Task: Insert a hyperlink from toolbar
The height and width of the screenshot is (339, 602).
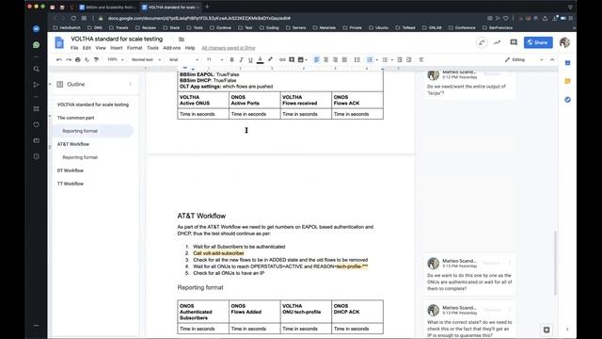Action: [282, 59]
